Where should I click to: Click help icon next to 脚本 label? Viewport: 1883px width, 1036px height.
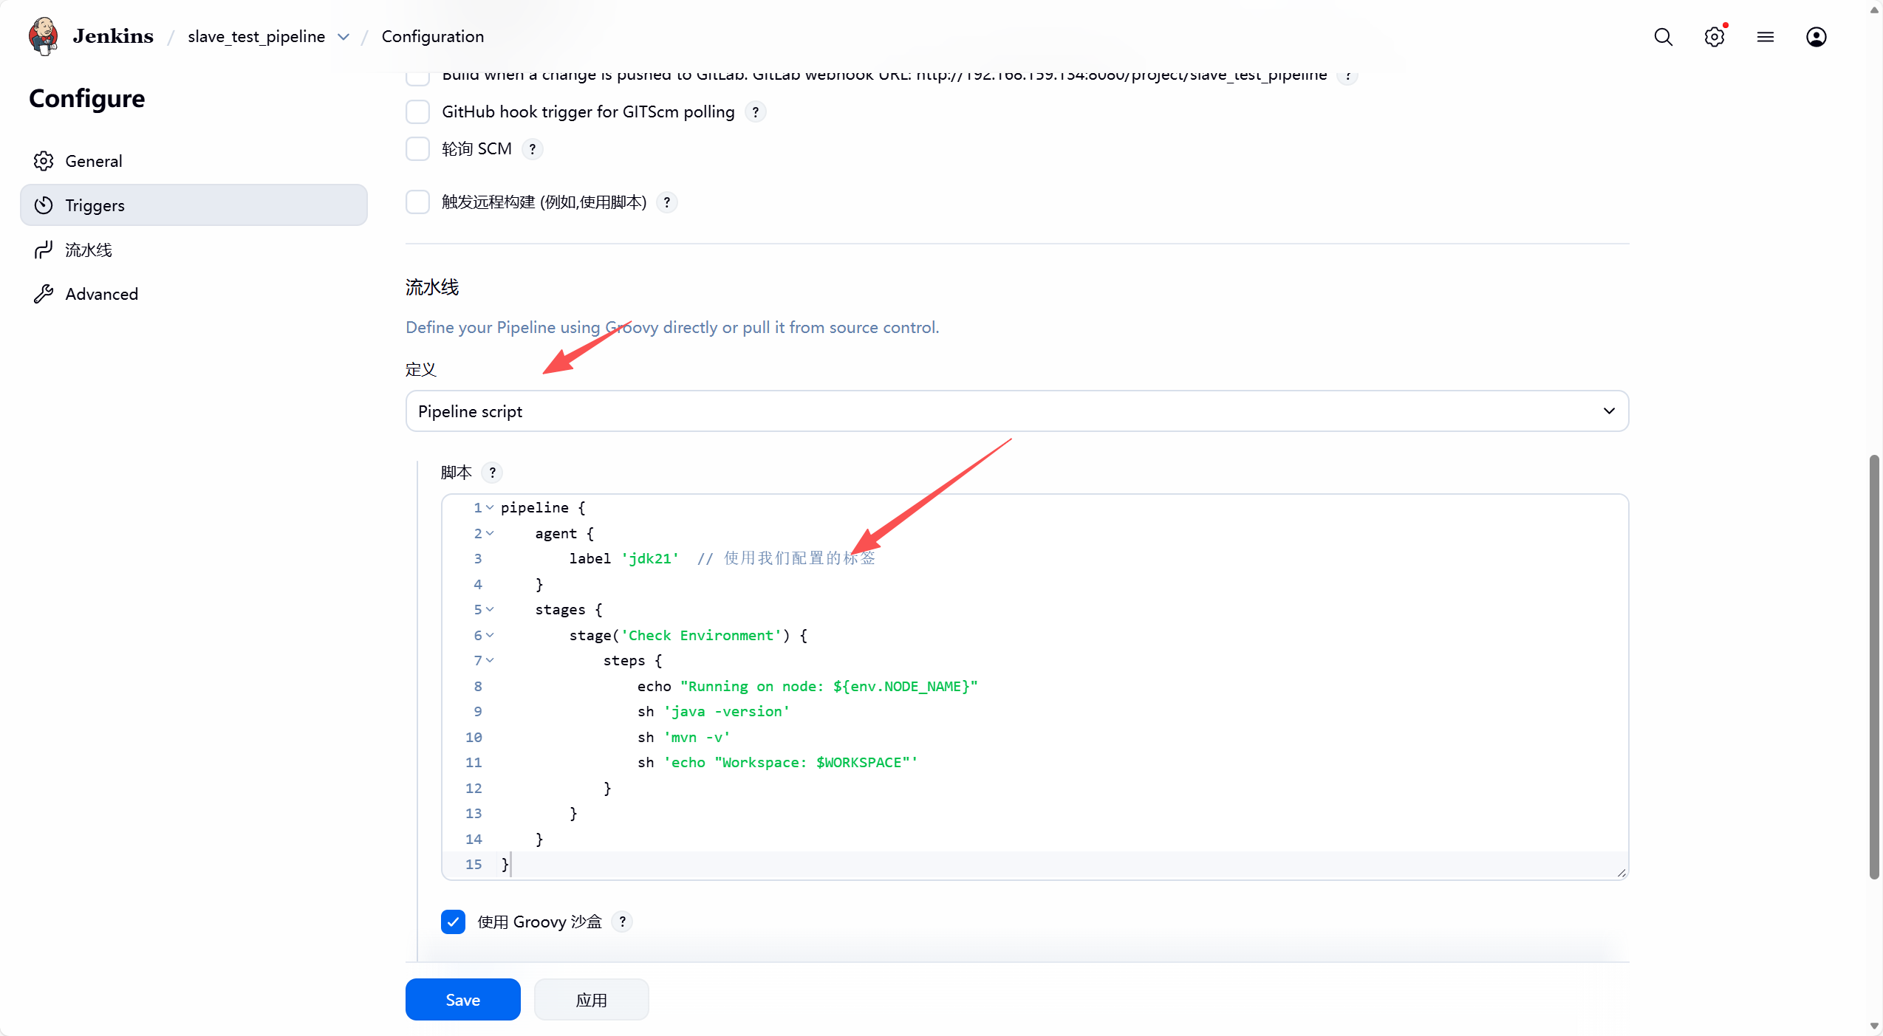pyautogui.click(x=492, y=473)
